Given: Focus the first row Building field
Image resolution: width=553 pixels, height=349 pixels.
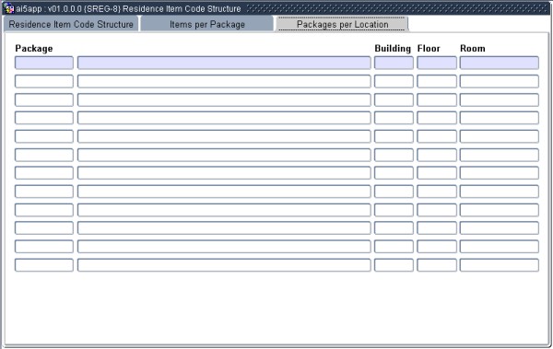Looking at the screenshot, I should [x=394, y=63].
